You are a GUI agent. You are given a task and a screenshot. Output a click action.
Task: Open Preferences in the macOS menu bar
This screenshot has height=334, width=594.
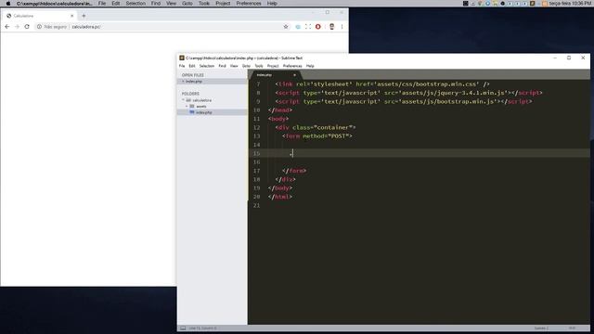click(x=249, y=4)
